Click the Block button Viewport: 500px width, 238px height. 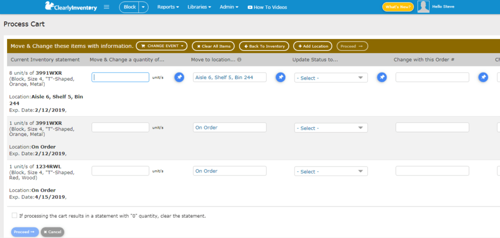click(129, 7)
